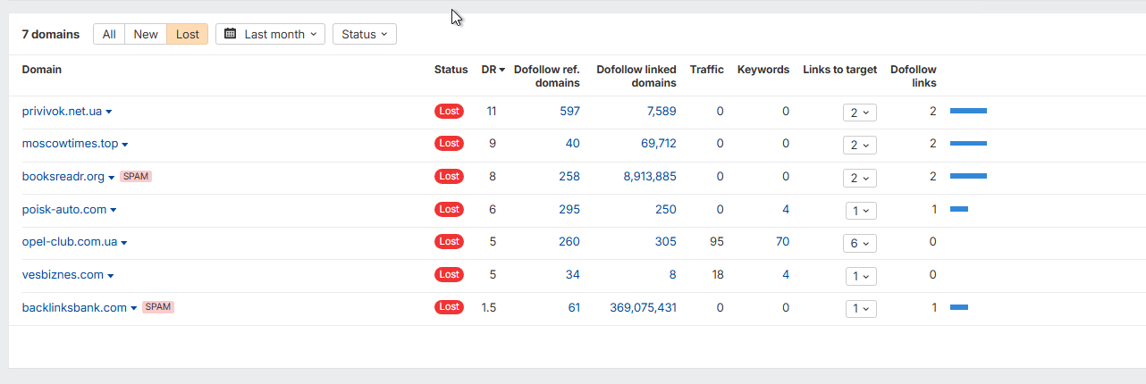Open 597 ref. domains for privivok.net.ua
This screenshot has height=384, width=1146.
(569, 112)
